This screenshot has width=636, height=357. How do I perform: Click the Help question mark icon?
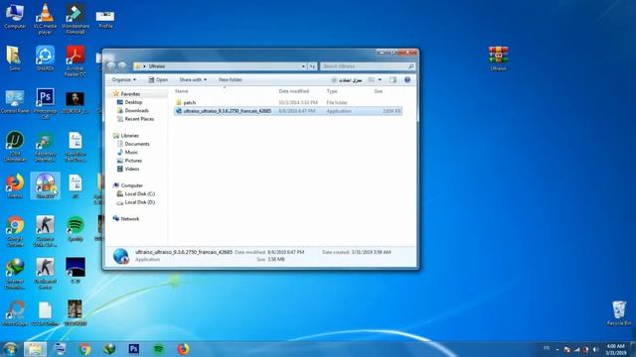click(407, 80)
